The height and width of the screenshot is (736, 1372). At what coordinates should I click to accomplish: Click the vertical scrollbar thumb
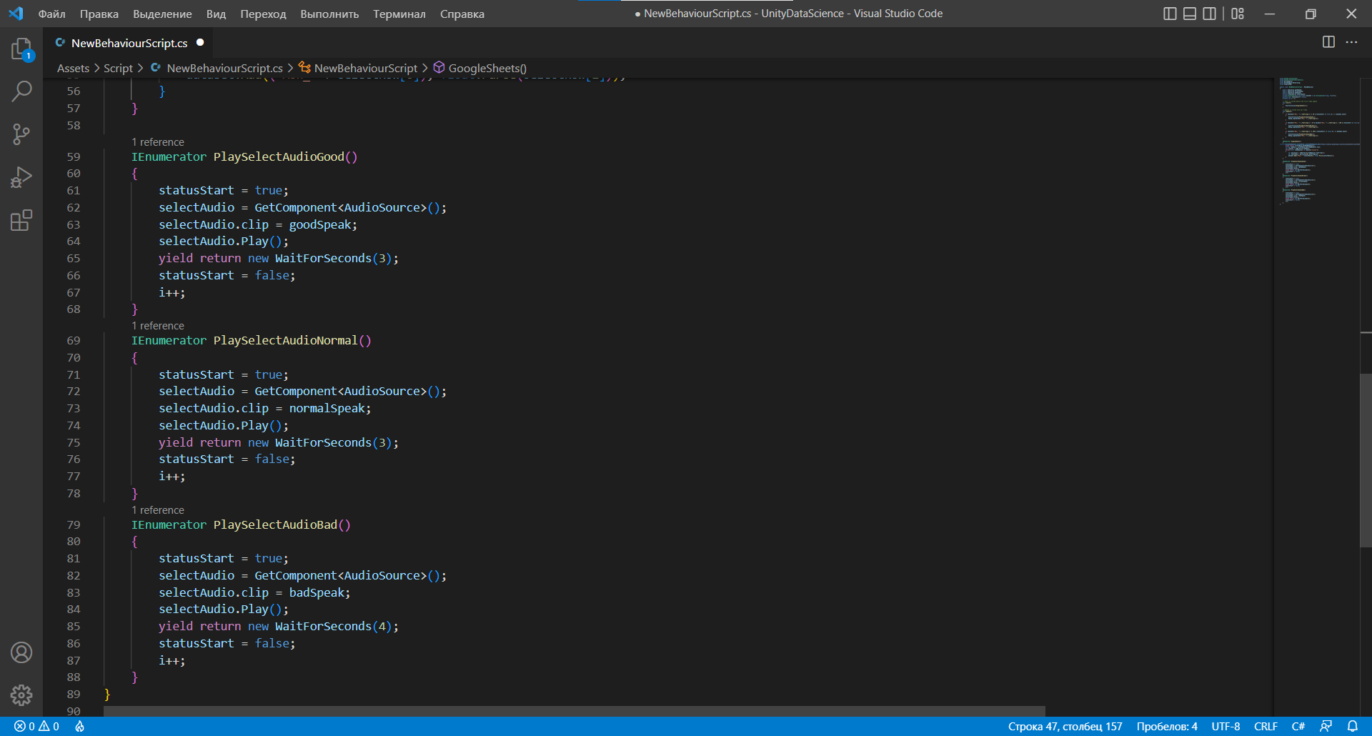1366,460
